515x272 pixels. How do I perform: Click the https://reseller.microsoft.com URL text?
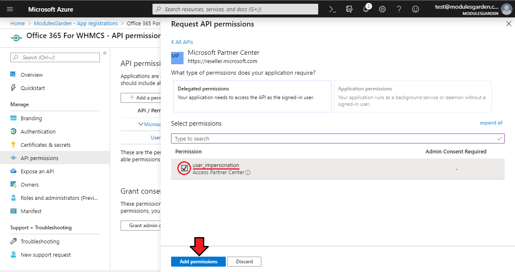pos(222,61)
